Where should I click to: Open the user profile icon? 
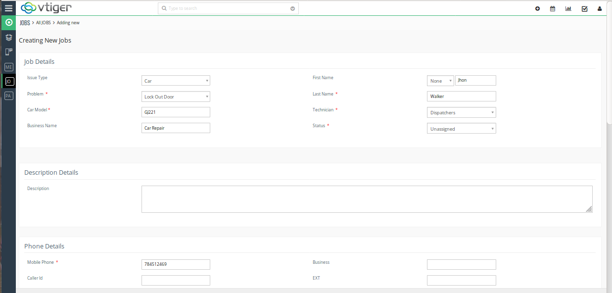(x=600, y=8)
